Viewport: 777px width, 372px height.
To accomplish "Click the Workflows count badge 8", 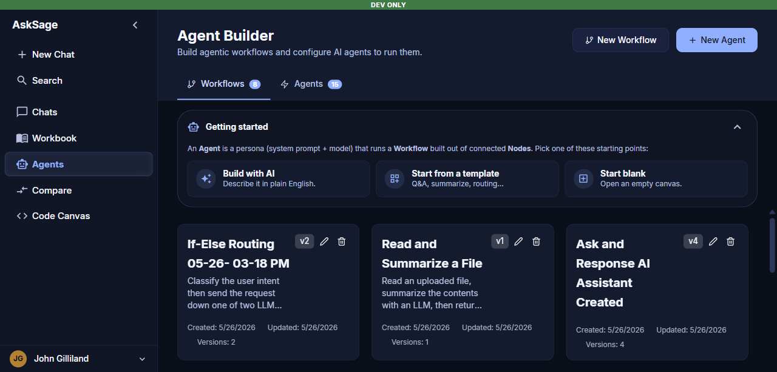I will click(255, 84).
